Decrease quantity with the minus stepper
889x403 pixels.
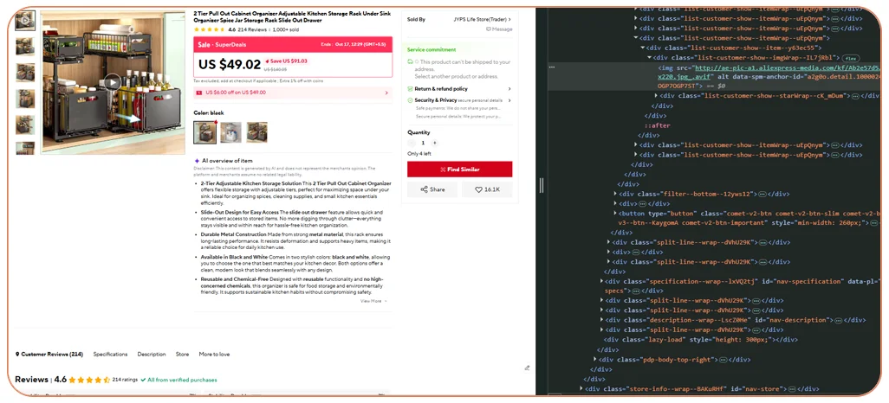[412, 144]
